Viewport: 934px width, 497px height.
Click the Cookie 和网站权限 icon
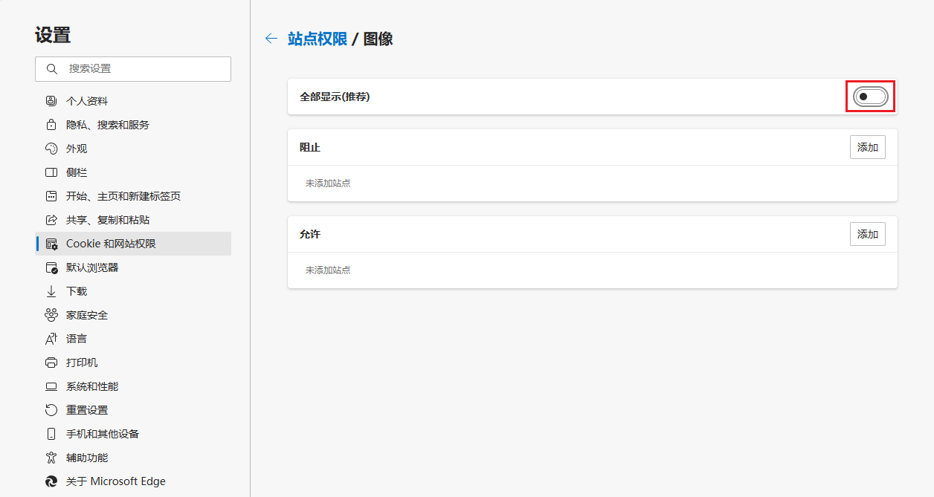51,243
